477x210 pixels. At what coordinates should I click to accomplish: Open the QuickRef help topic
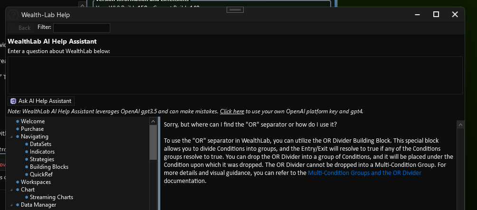coord(41,174)
